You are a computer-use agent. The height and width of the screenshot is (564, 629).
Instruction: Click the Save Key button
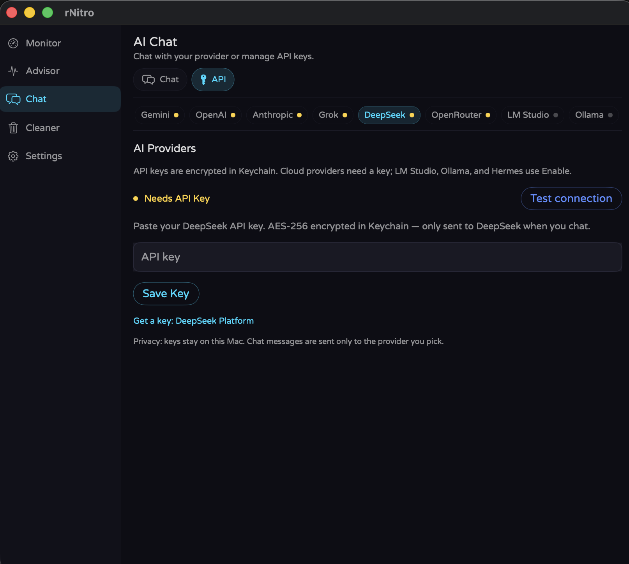tap(166, 294)
